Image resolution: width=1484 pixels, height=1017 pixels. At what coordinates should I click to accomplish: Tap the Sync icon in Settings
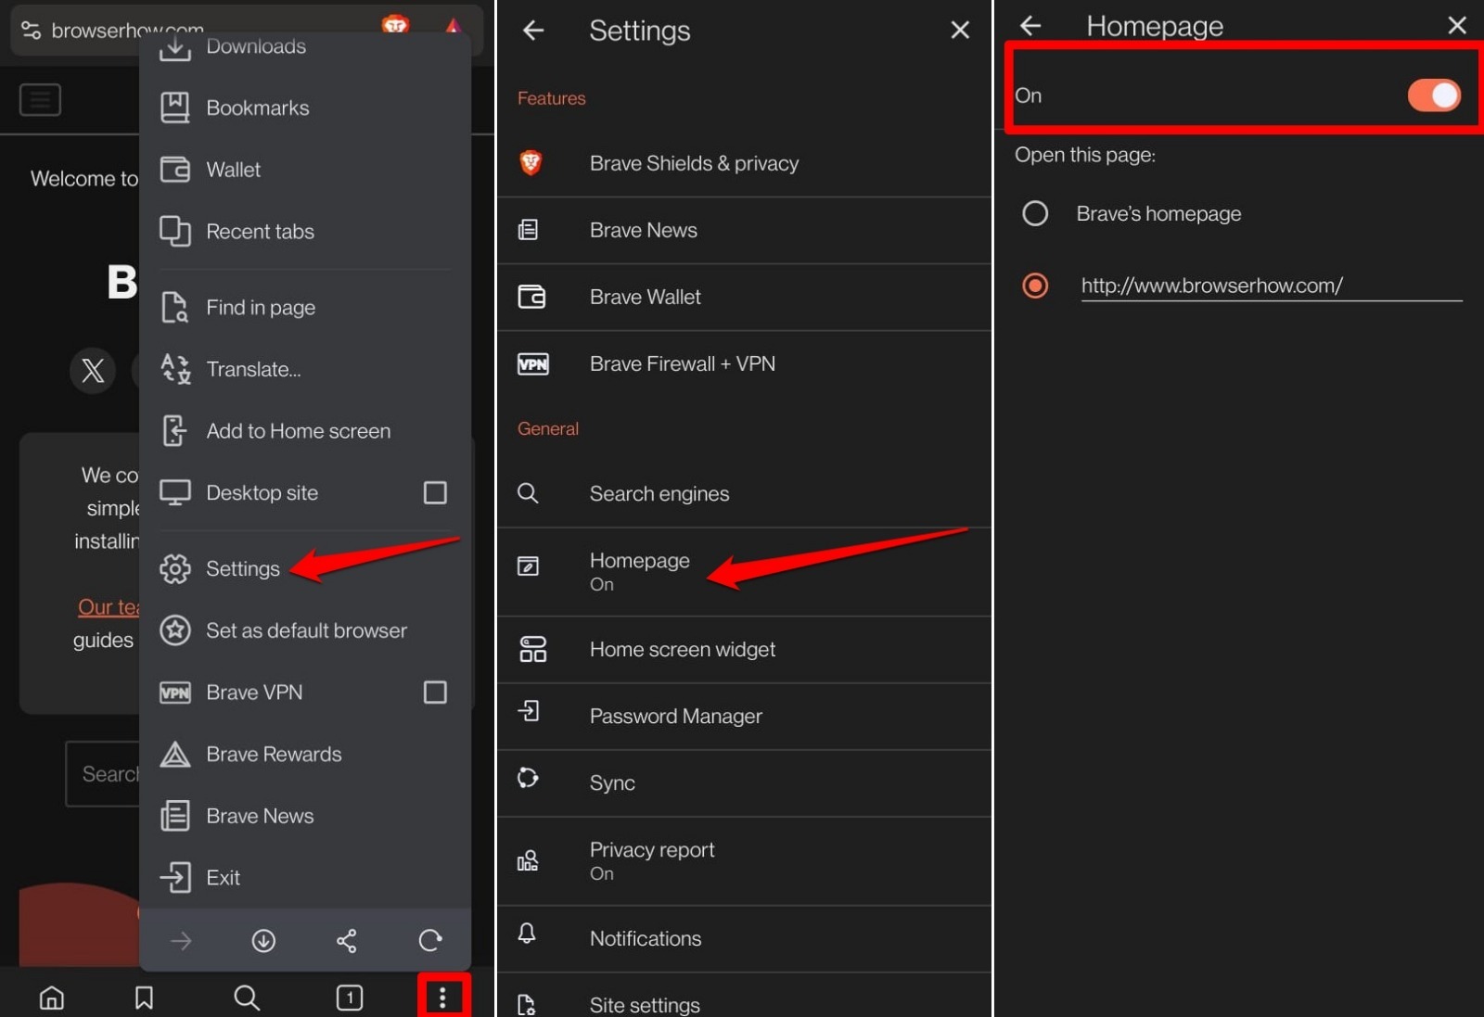[528, 778]
